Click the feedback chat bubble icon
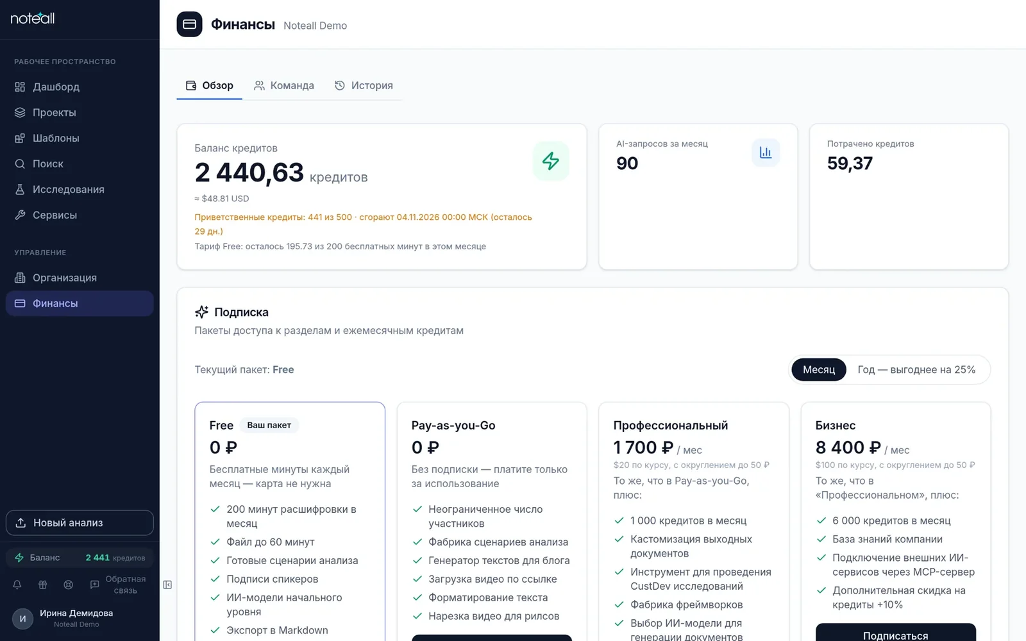The height and width of the screenshot is (641, 1026). click(x=94, y=585)
